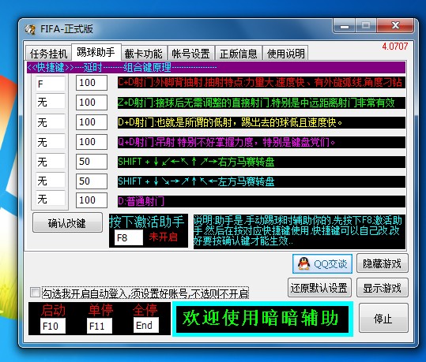The height and width of the screenshot is (362, 426).
Task: Minimize the FIFA-正式版 window
Action: click(x=345, y=26)
